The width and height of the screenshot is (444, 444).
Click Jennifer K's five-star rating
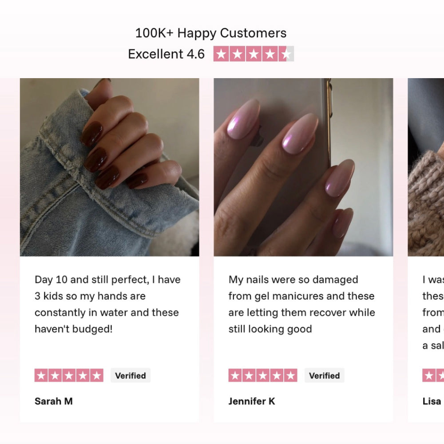[x=263, y=376]
